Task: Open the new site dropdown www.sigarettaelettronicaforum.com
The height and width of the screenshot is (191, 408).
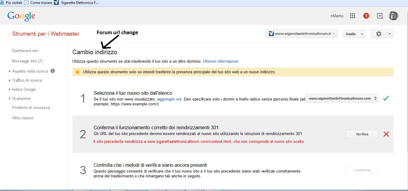Action: 342,98
